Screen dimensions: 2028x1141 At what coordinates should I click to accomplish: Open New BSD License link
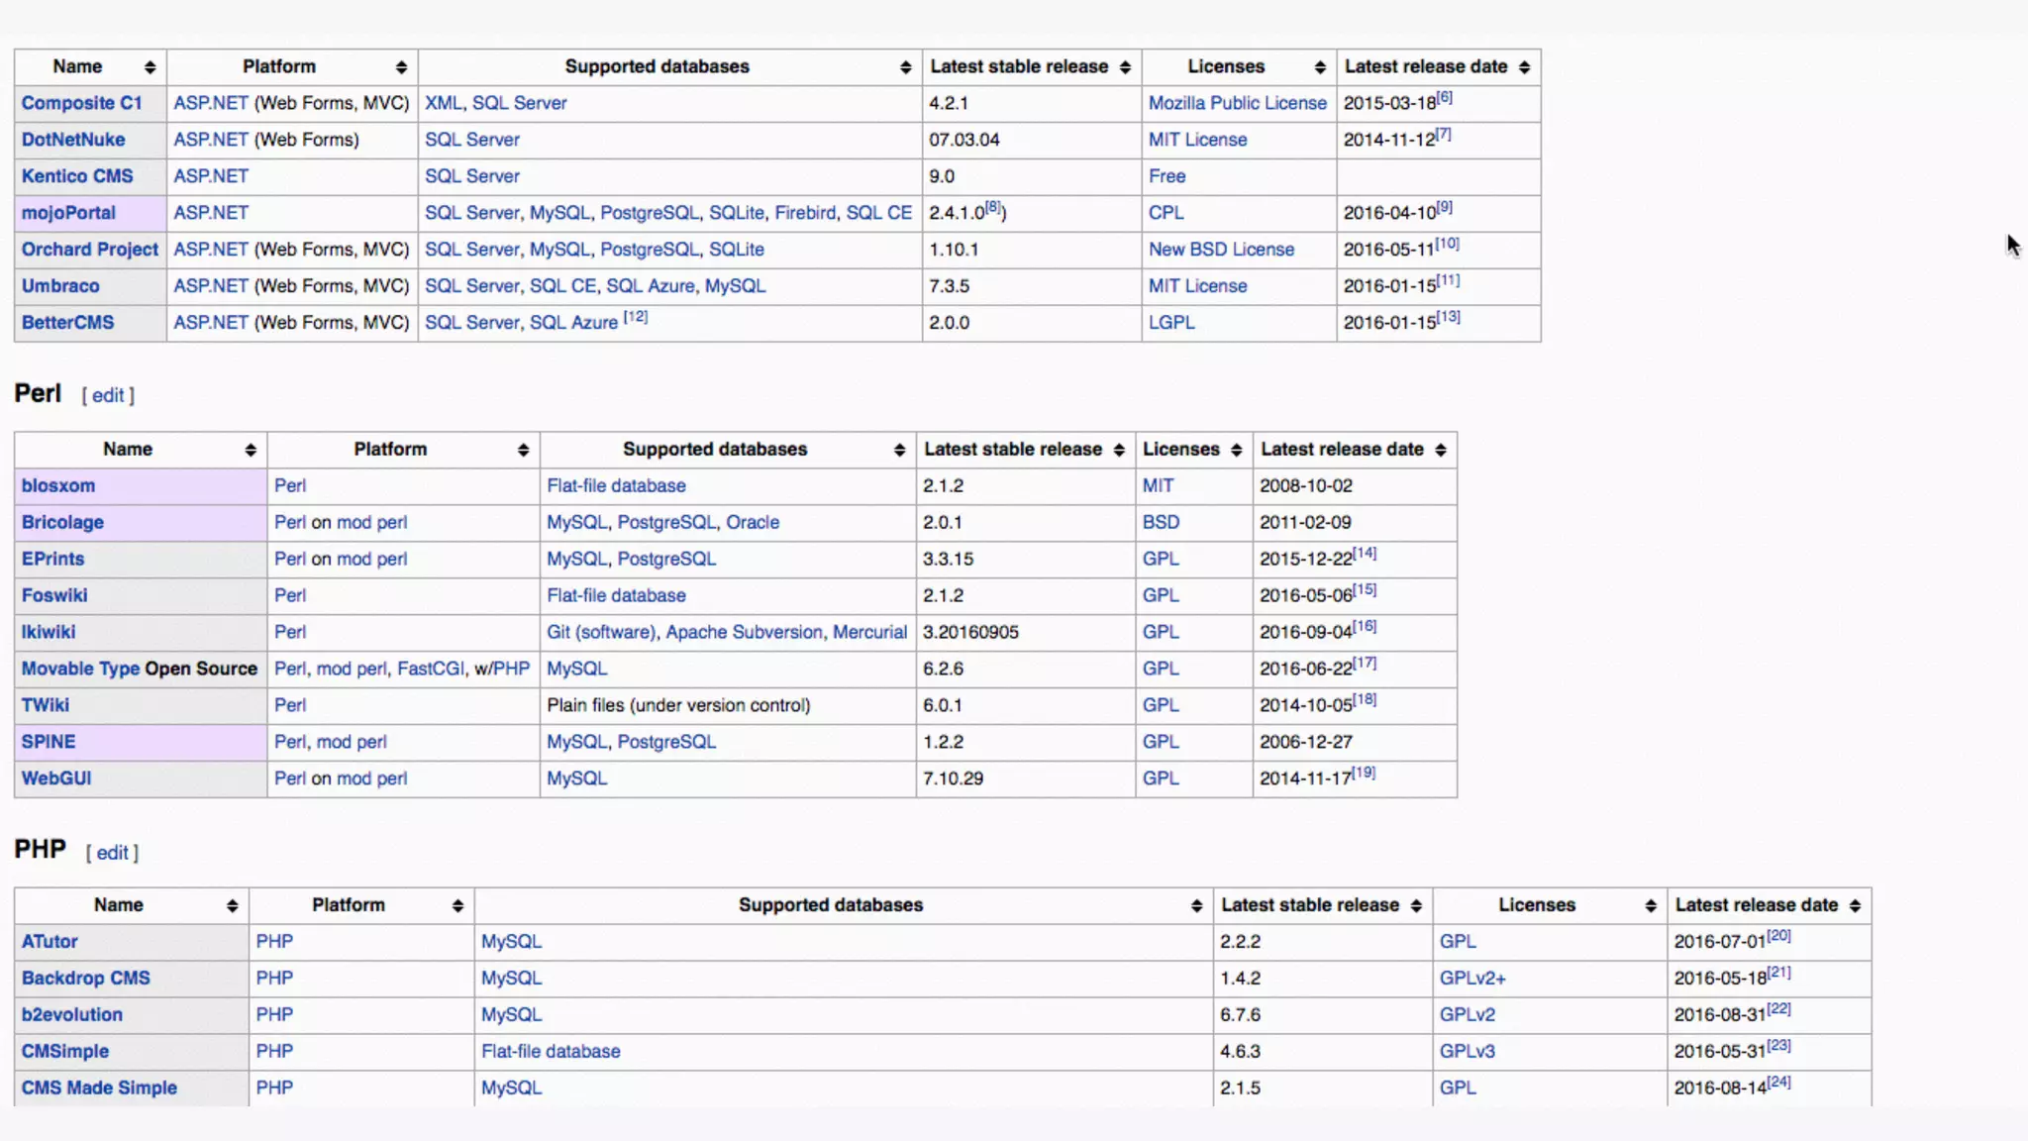[1221, 250]
